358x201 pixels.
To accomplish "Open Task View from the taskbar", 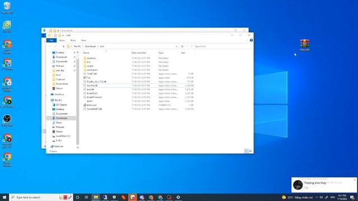I will tap(87, 197).
